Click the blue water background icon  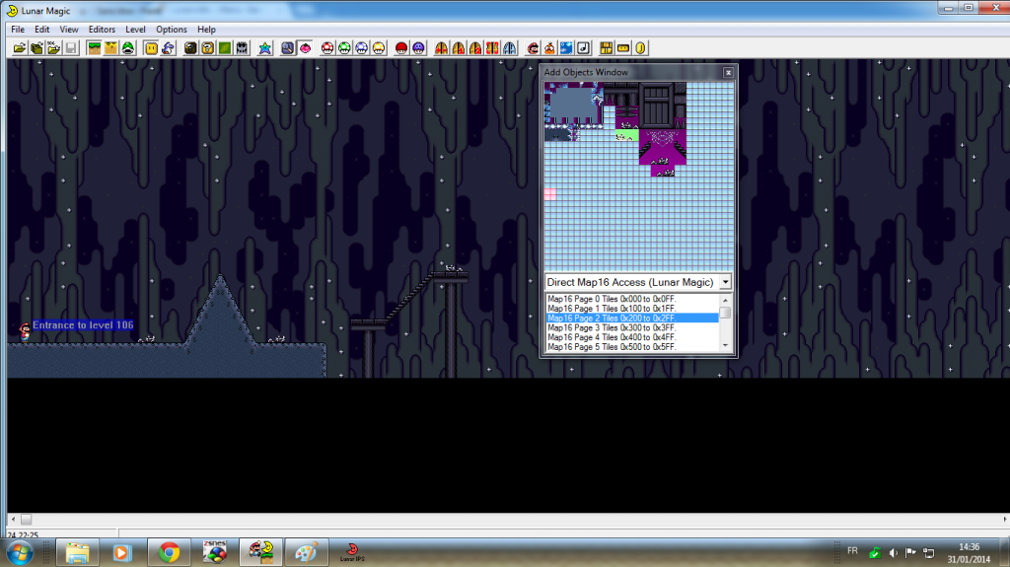(567, 48)
